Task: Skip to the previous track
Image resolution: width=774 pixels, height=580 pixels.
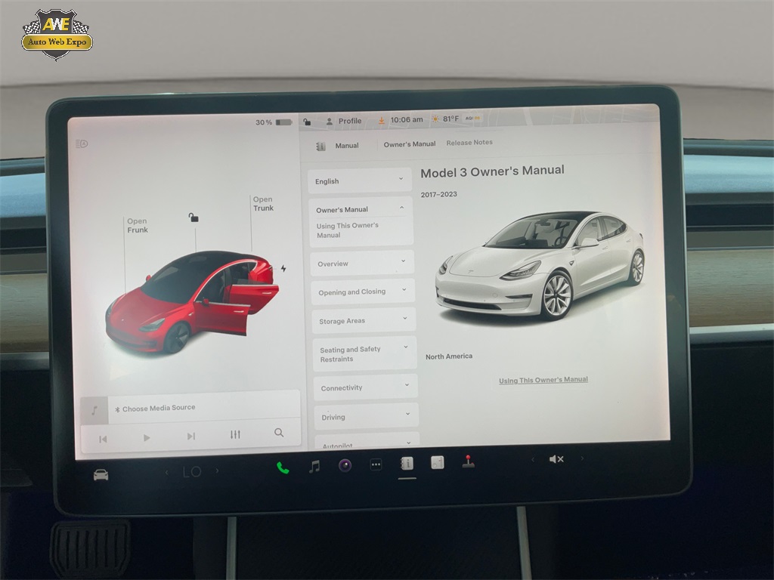Action: 103,439
